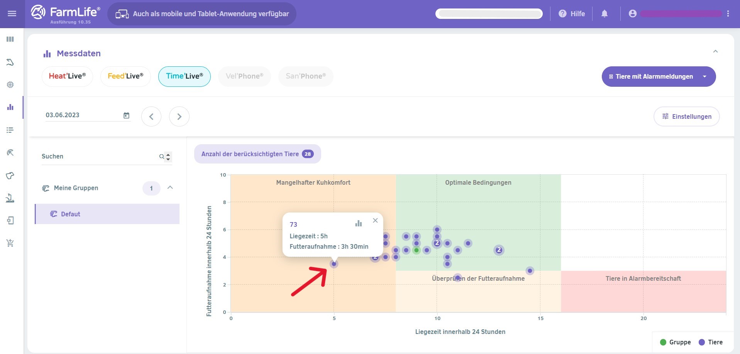Viewport: 740px width, 354px height.
Task: Click the user account avatar icon
Action: (x=632, y=14)
